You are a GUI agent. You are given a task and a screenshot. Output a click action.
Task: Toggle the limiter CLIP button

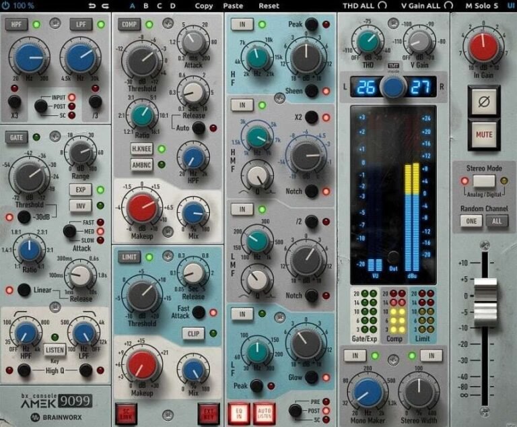coord(193,333)
